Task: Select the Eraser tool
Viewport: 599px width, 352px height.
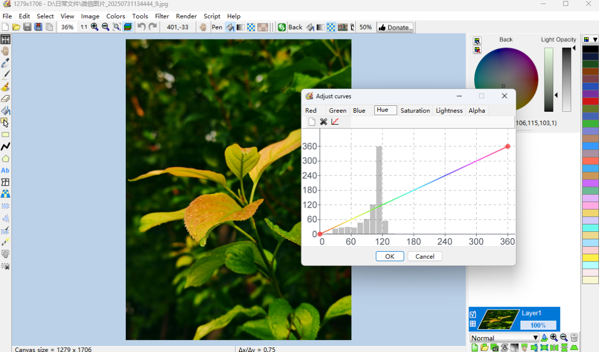Action: point(5,99)
